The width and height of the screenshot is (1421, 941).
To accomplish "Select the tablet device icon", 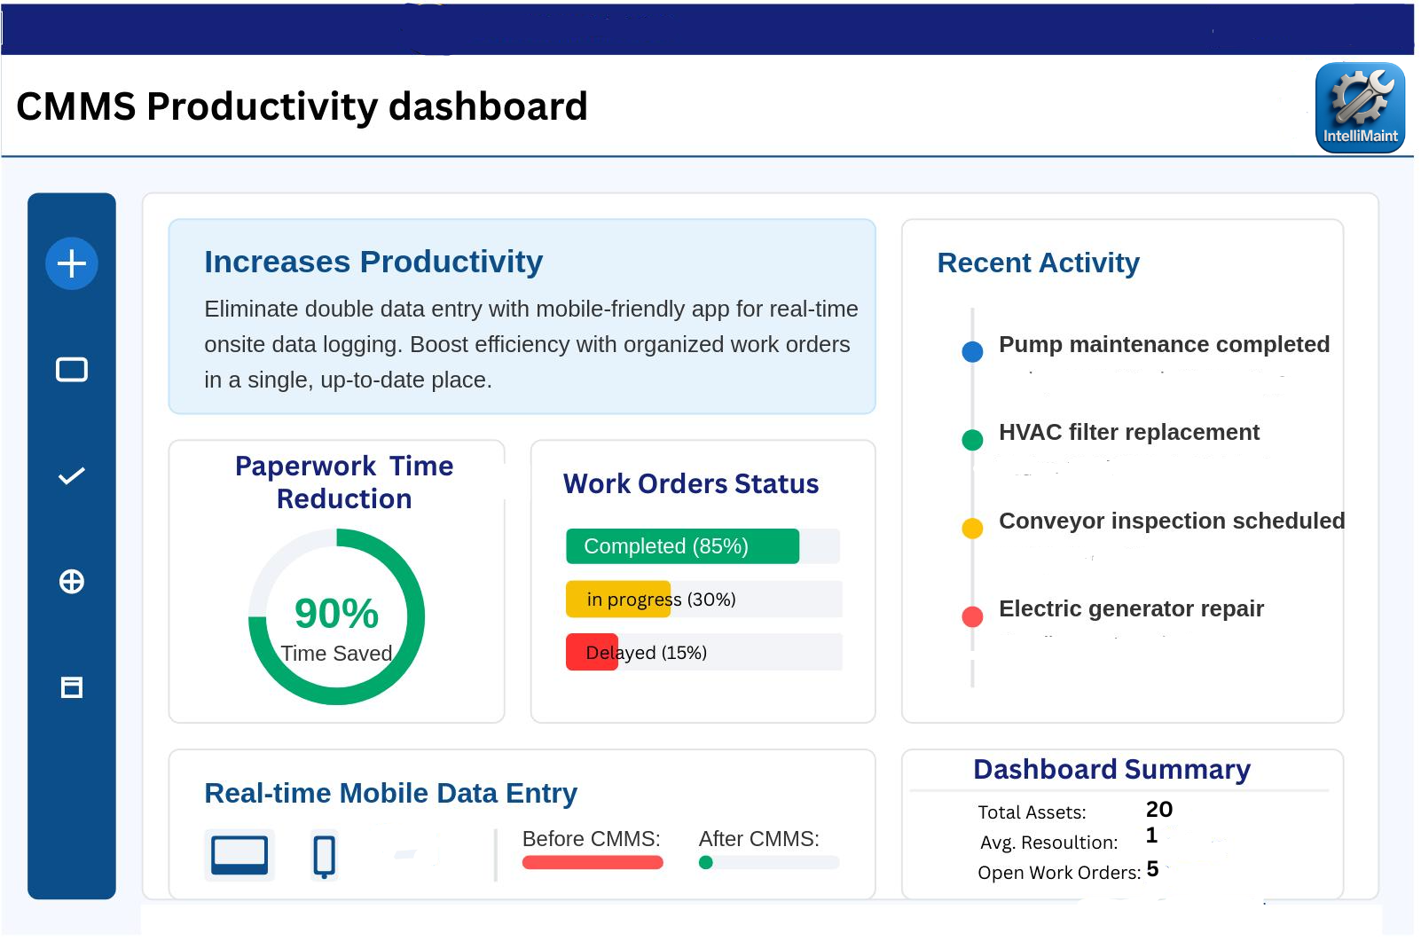I will [x=239, y=856].
